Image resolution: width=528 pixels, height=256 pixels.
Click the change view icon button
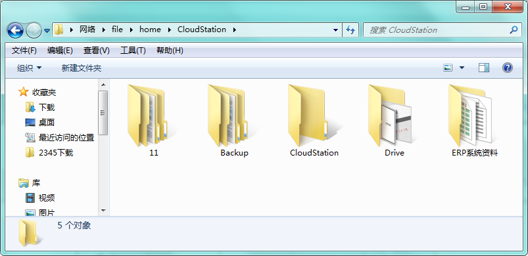click(x=448, y=68)
